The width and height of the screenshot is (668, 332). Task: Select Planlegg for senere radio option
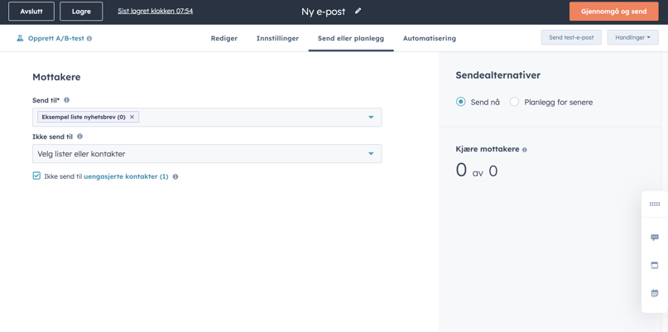pyautogui.click(x=515, y=102)
